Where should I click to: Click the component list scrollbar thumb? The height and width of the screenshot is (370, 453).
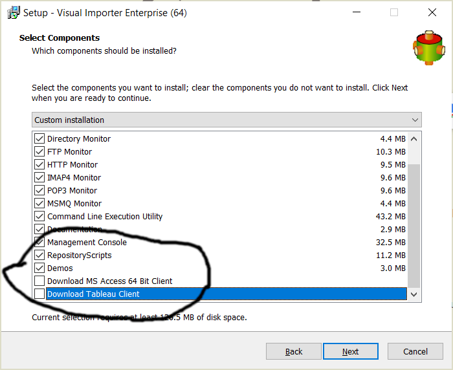point(414,225)
